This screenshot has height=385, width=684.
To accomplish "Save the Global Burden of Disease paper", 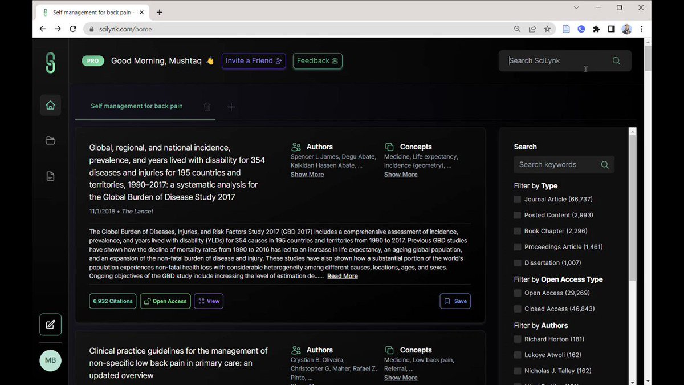I will click(455, 301).
